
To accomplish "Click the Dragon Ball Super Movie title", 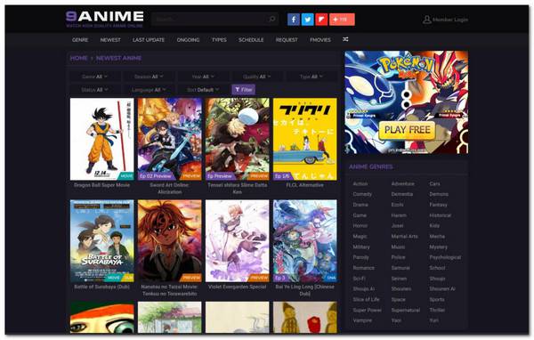I will [x=101, y=185].
